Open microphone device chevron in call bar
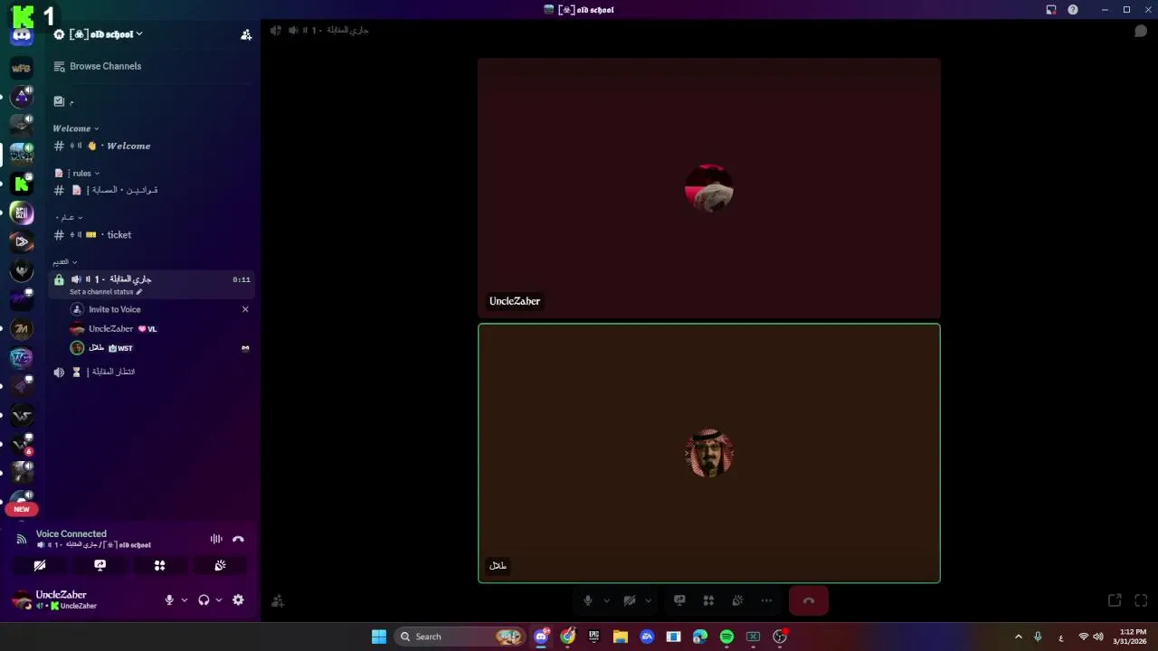1158x651 pixels. coord(606,600)
